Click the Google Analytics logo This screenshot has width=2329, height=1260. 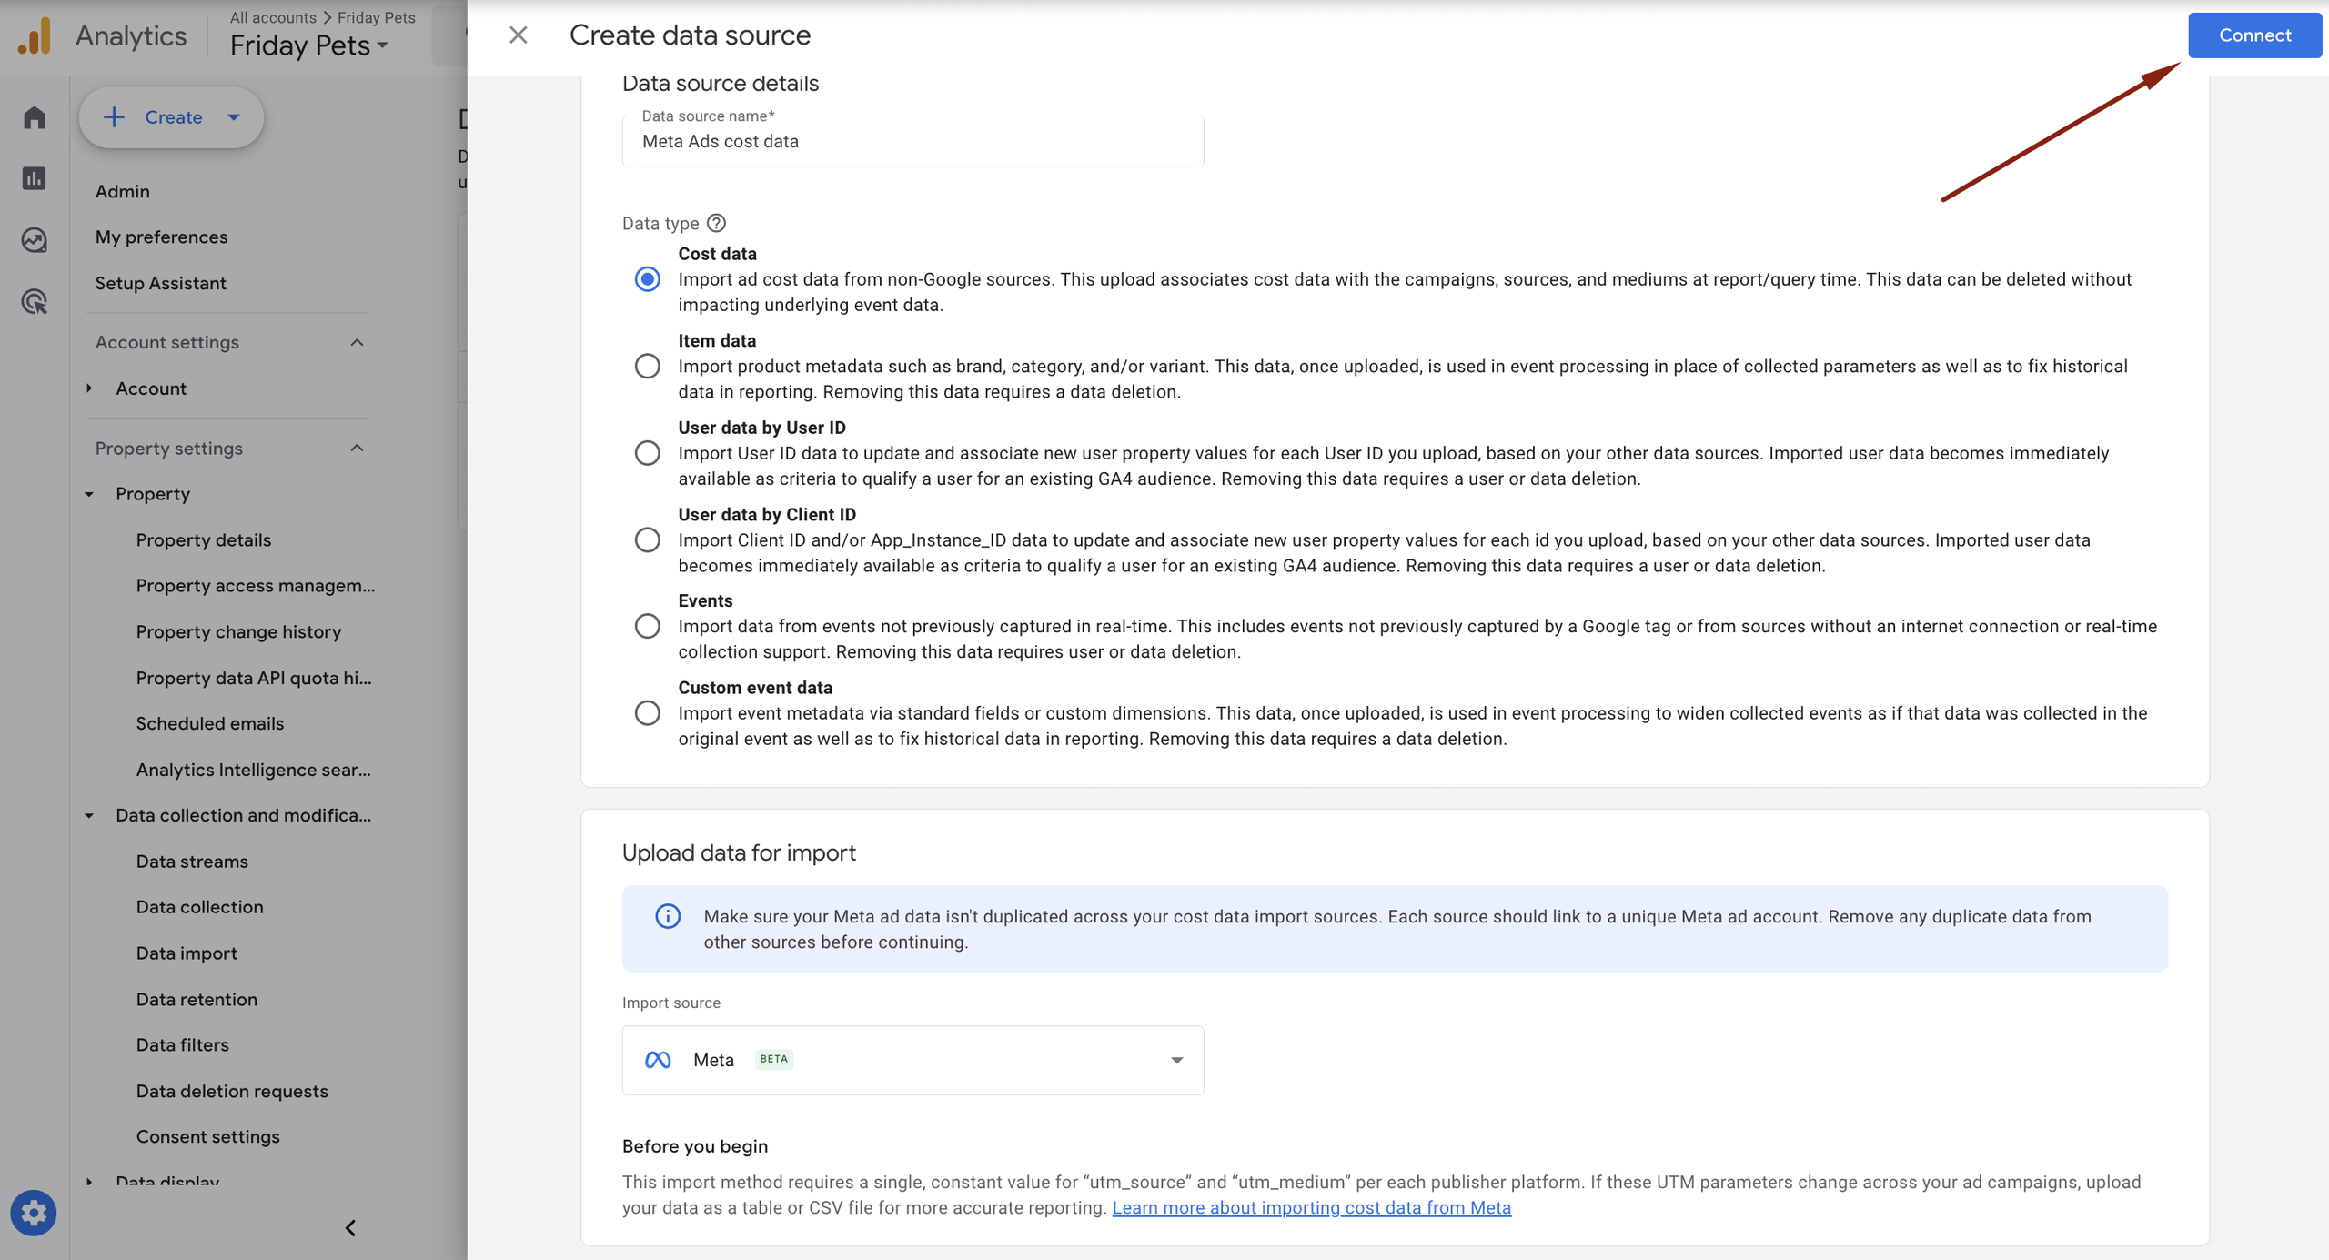(35, 36)
